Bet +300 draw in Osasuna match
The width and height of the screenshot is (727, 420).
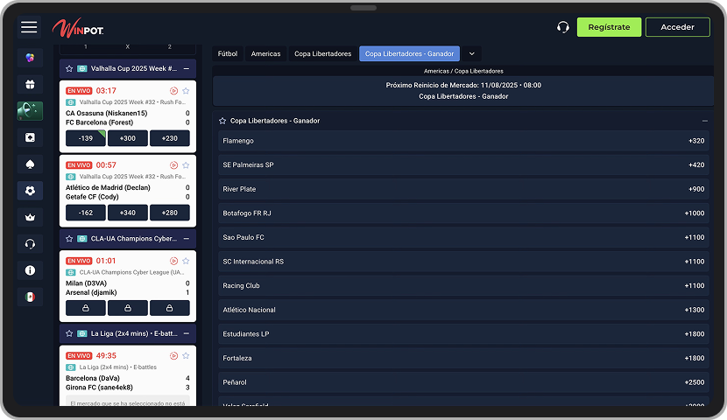128,138
